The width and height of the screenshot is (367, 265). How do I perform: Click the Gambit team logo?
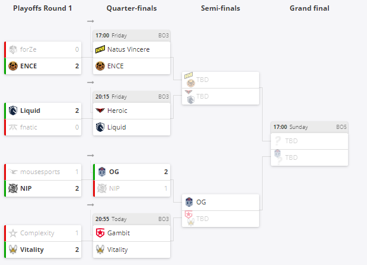(x=101, y=233)
